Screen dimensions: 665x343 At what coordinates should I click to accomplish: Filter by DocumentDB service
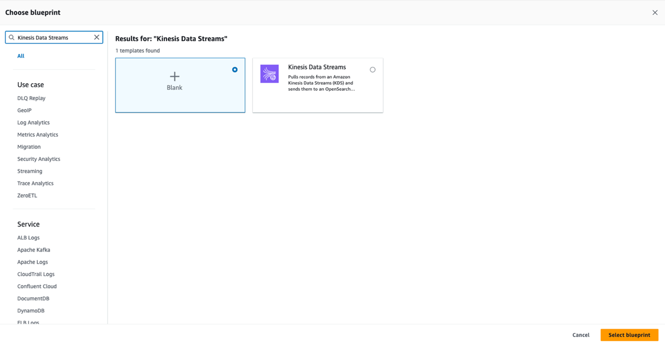pos(33,298)
